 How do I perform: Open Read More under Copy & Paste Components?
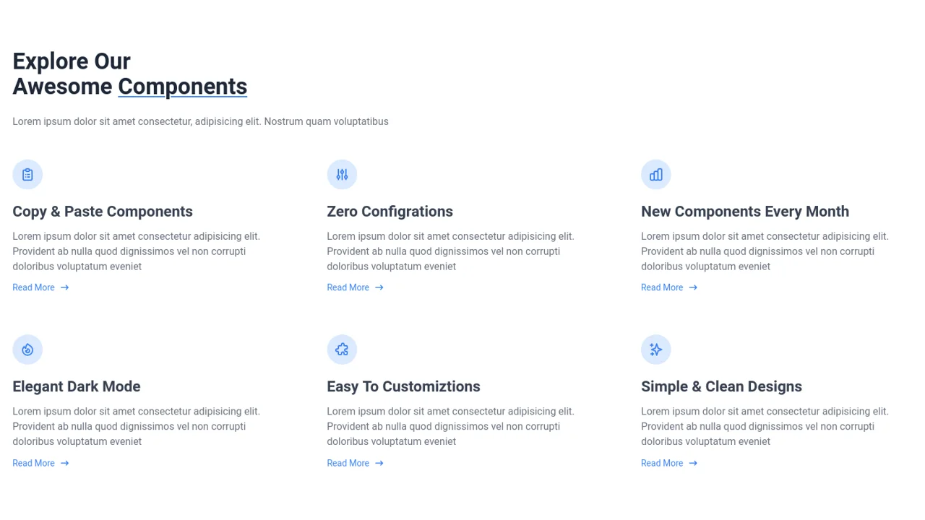[x=34, y=287]
